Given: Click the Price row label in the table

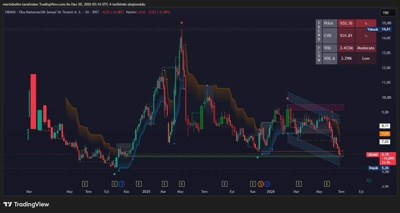Looking at the screenshot, I should point(330,23).
